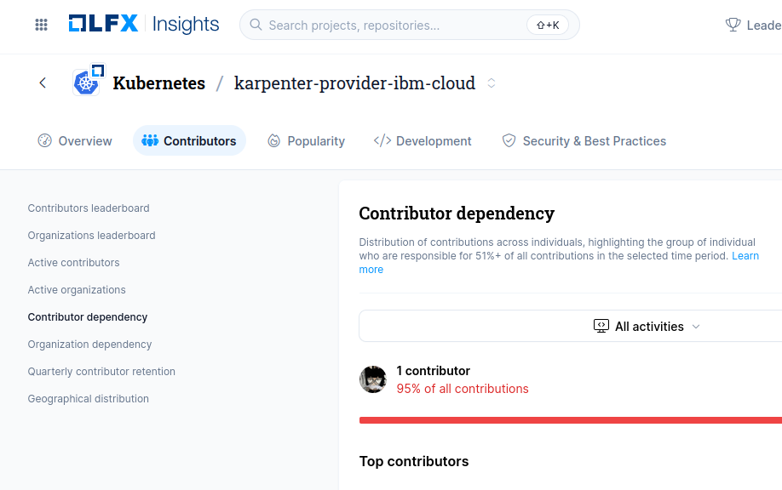Go to Organization dependency section

coord(89,344)
